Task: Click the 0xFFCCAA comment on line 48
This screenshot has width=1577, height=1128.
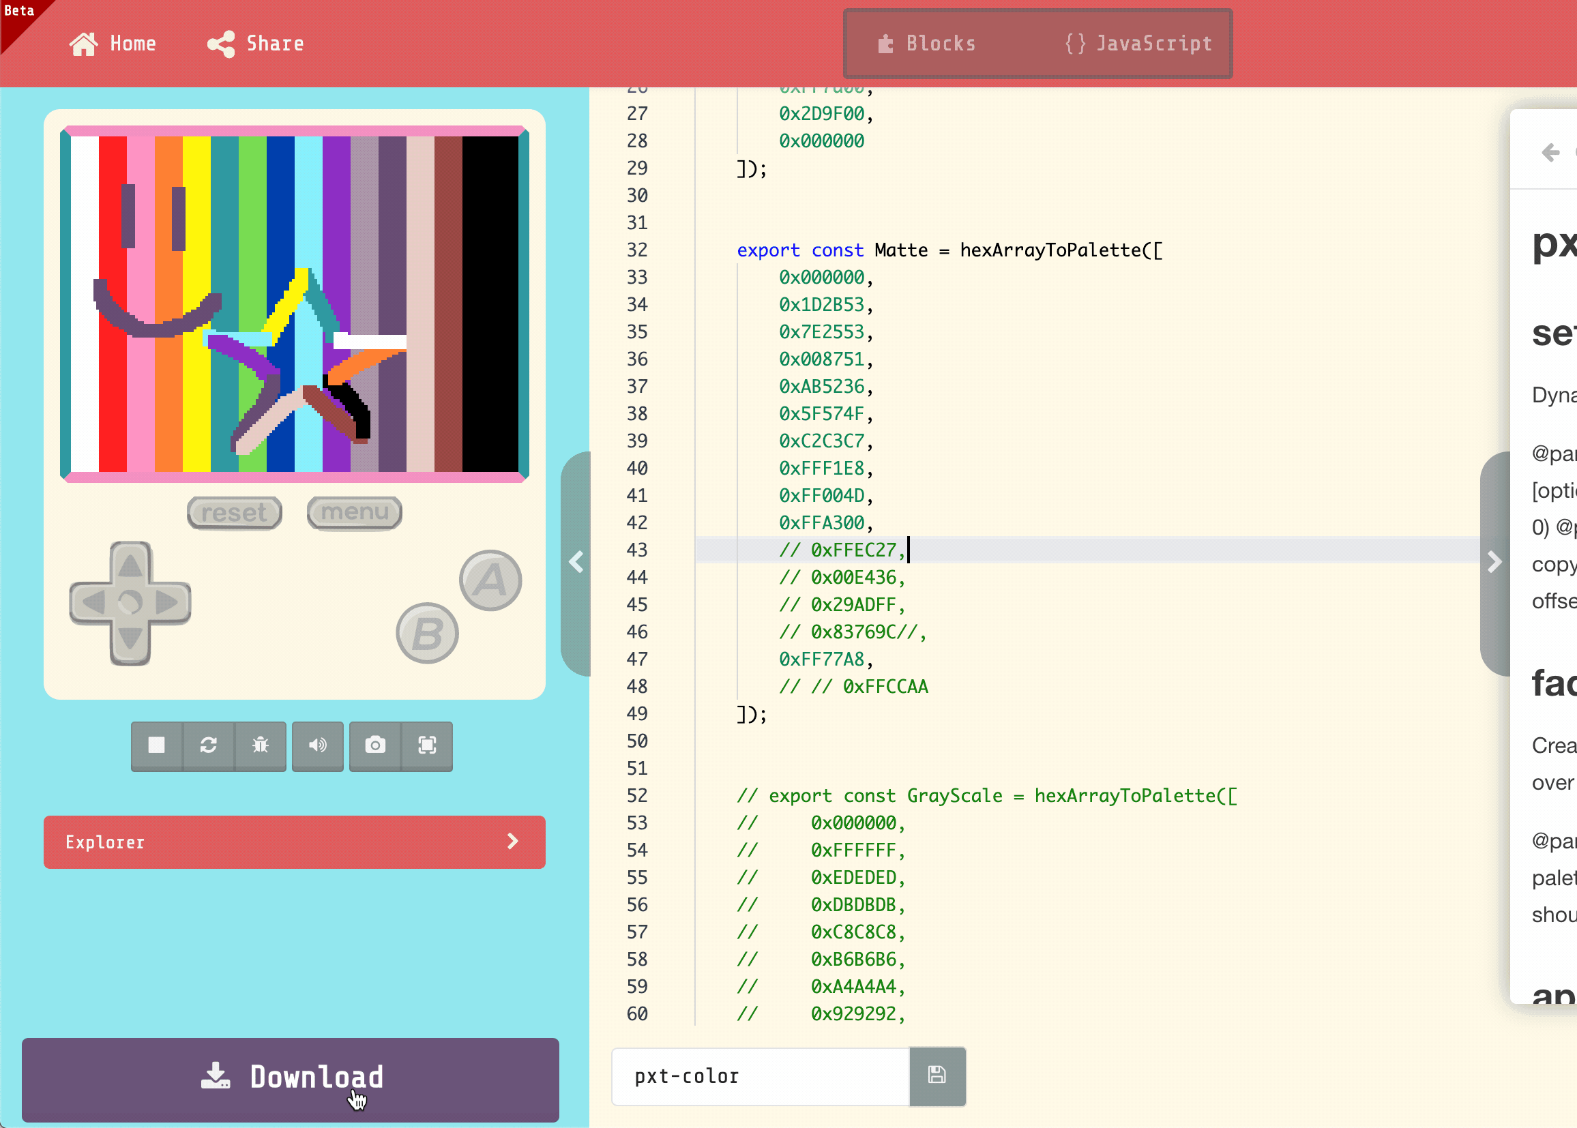Action: (x=854, y=686)
